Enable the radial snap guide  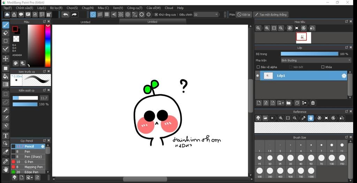click(x=121, y=15)
